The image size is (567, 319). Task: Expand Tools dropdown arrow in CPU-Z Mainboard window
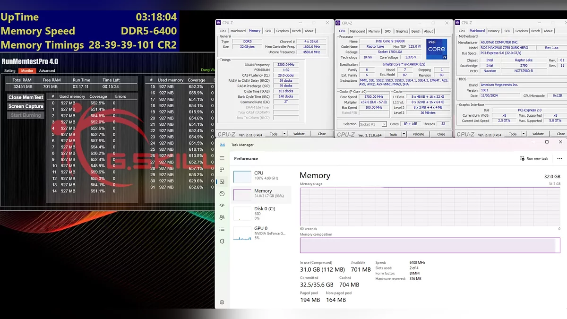coord(523,134)
